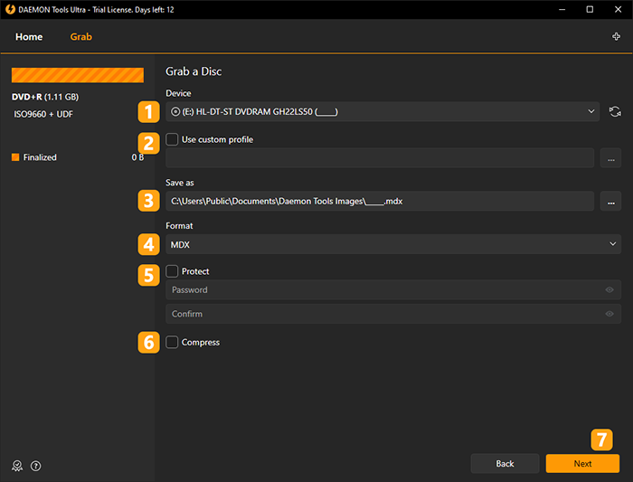Switch to the Home tab
633x482 pixels.
(x=29, y=37)
